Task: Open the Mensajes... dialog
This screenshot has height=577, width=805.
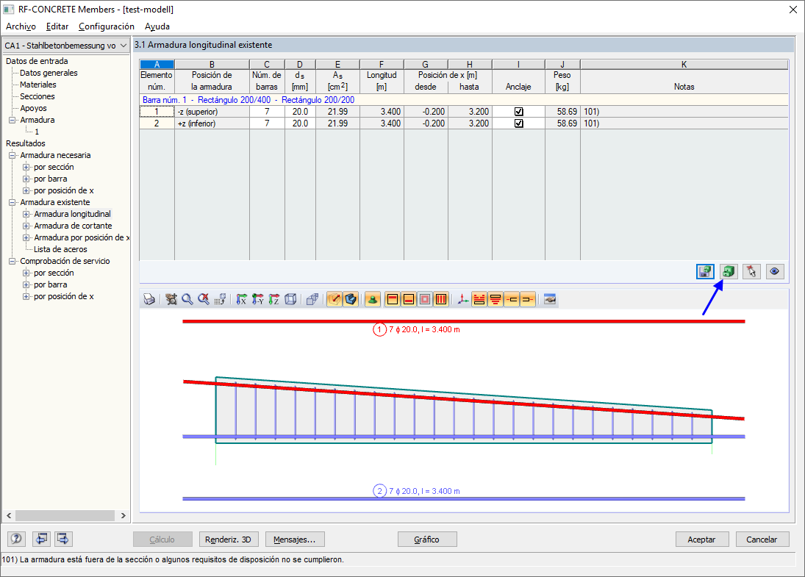Action: click(294, 540)
